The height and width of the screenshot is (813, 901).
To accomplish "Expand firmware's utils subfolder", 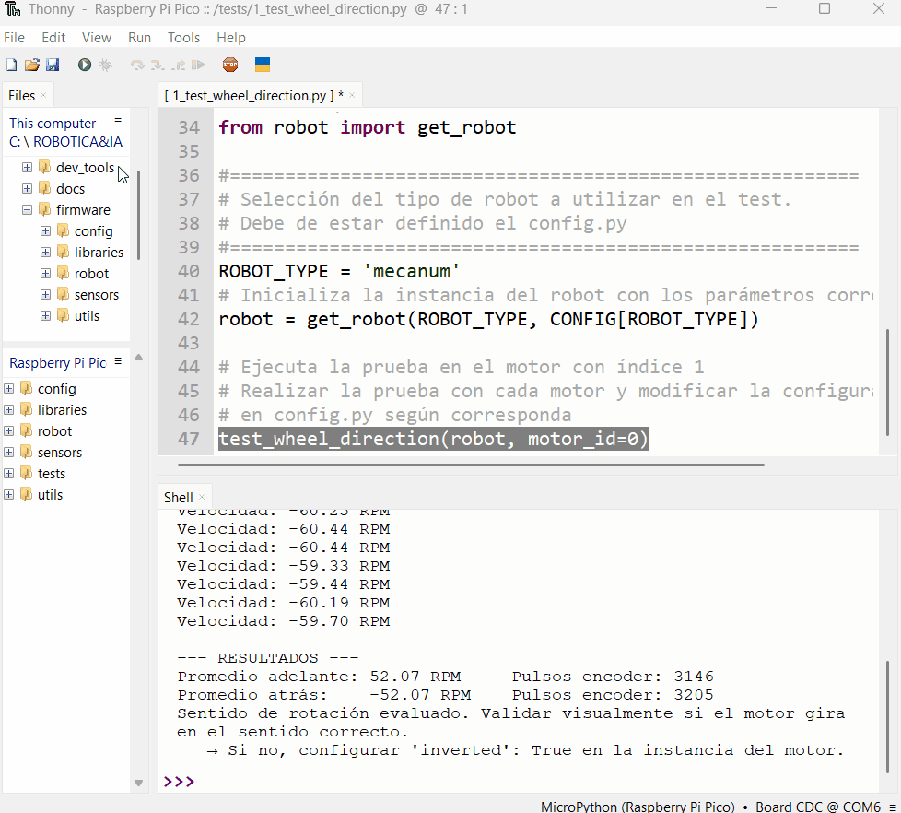I will click(x=45, y=316).
